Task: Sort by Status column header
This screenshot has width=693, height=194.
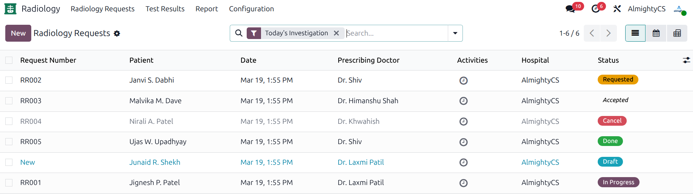Action: tap(608, 60)
